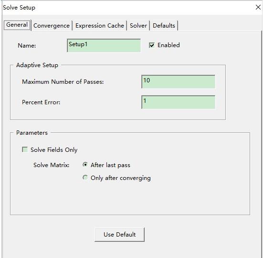The height and width of the screenshot is (258, 263).
Task: Click the Solve Fields Only label
Action: (54, 150)
